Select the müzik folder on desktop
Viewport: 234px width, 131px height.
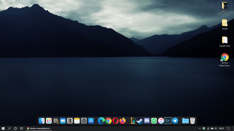225,24
